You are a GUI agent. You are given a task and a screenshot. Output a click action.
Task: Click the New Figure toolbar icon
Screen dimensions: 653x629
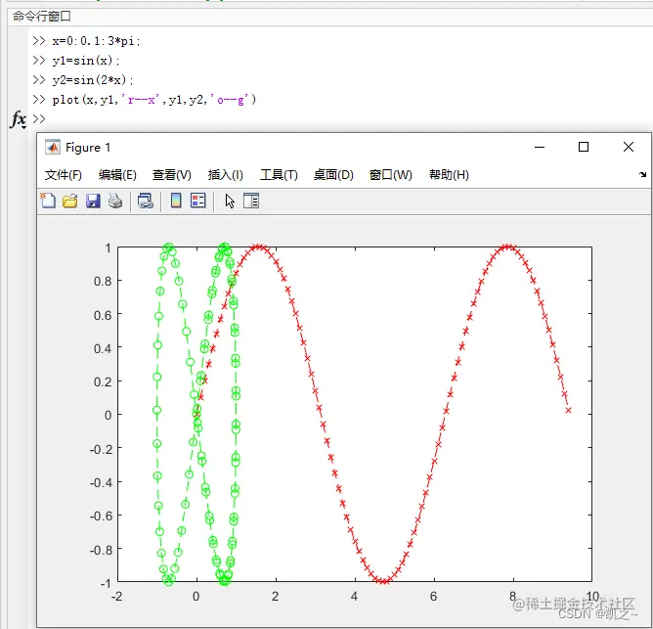(x=48, y=201)
